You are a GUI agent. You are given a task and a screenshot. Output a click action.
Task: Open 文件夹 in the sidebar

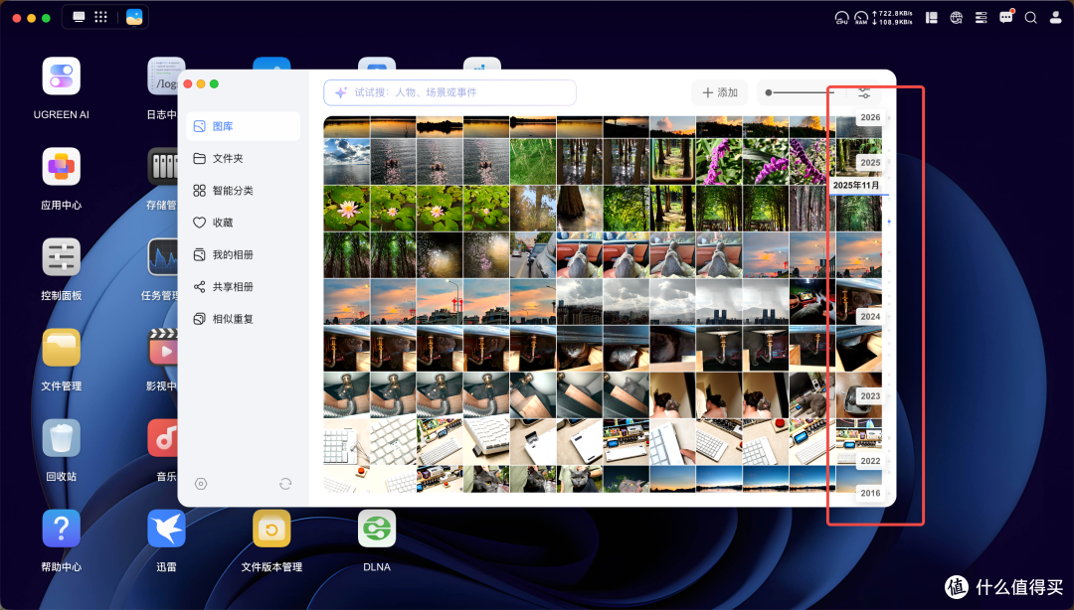244,158
